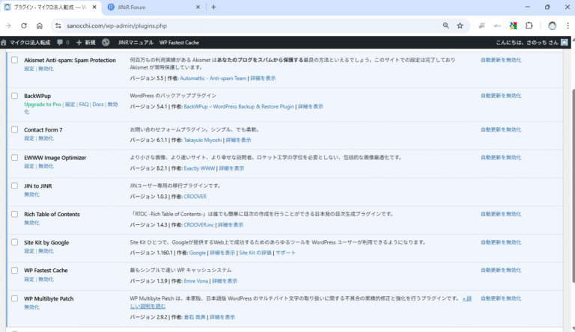Open the browser zoom magnifier icon
The image size is (575, 332).
[x=445, y=25]
